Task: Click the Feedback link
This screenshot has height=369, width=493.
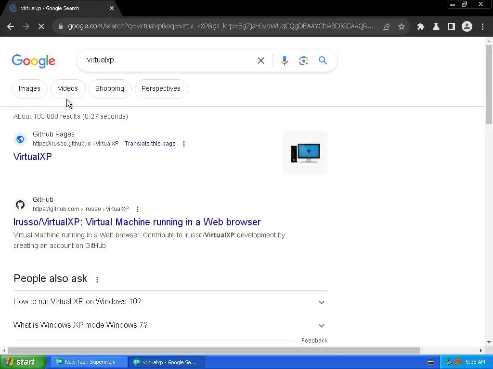Action: click(314, 341)
